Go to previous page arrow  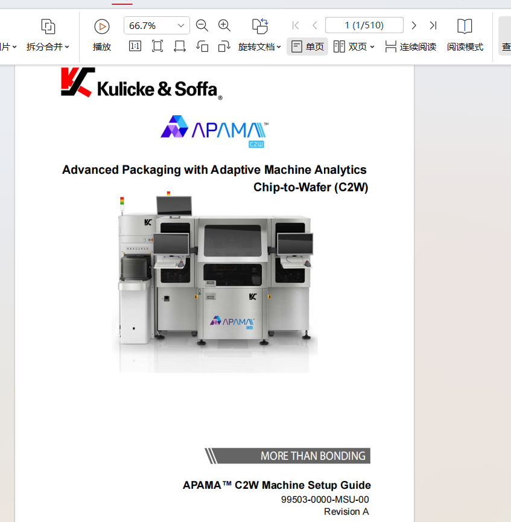314,25
